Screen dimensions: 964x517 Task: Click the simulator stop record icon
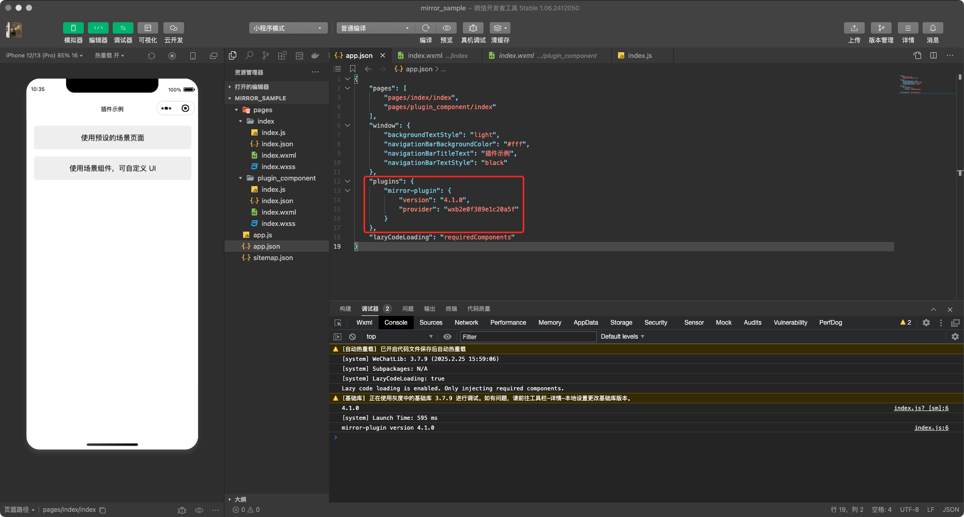point(172,56)
